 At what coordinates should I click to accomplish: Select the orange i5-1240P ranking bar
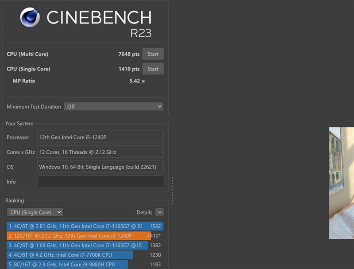tap(79, 236)
